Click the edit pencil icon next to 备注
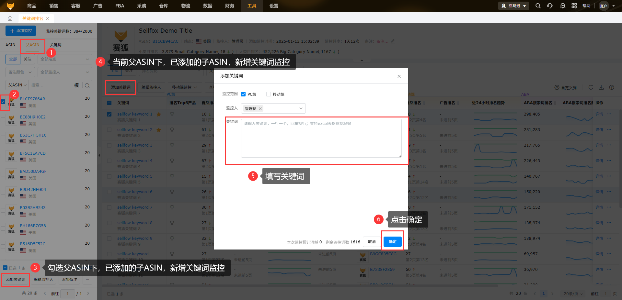The height and width of the screenshot is (300, 622). pyautogui.click(x=393, y=41)
